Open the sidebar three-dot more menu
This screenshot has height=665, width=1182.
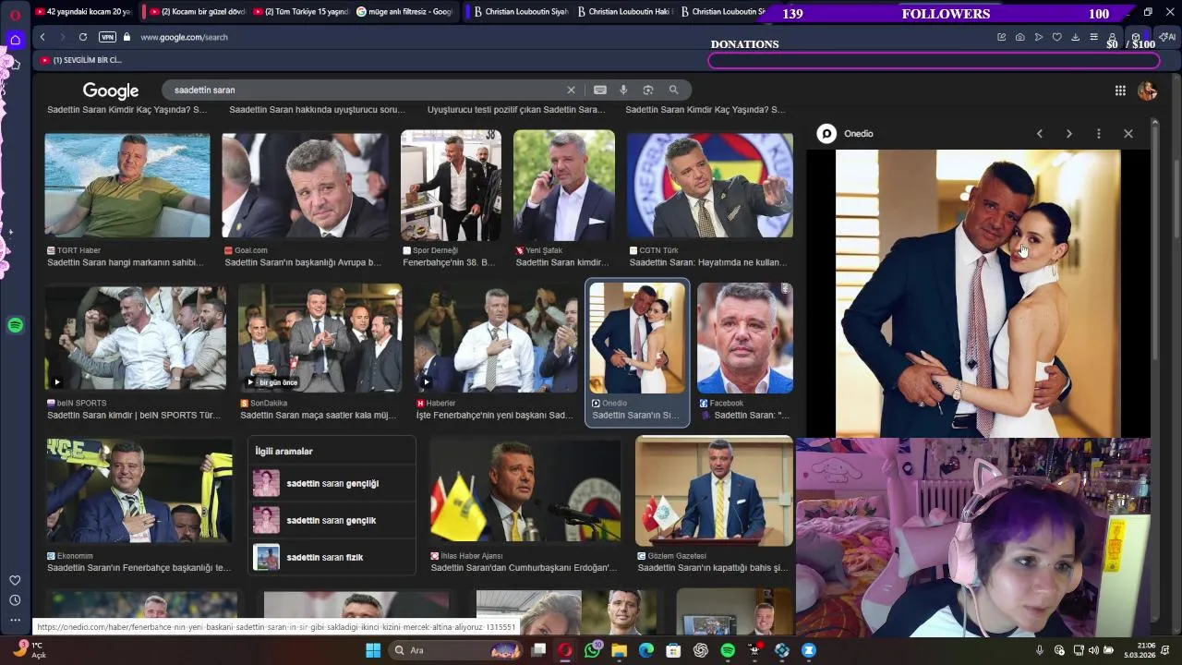click(15, 620)
